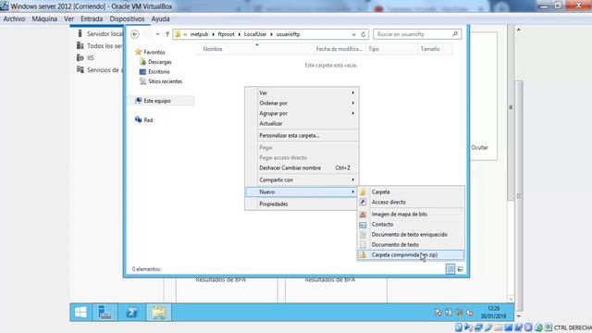Open Server Manager from the taskbar

tap(105, 313)
